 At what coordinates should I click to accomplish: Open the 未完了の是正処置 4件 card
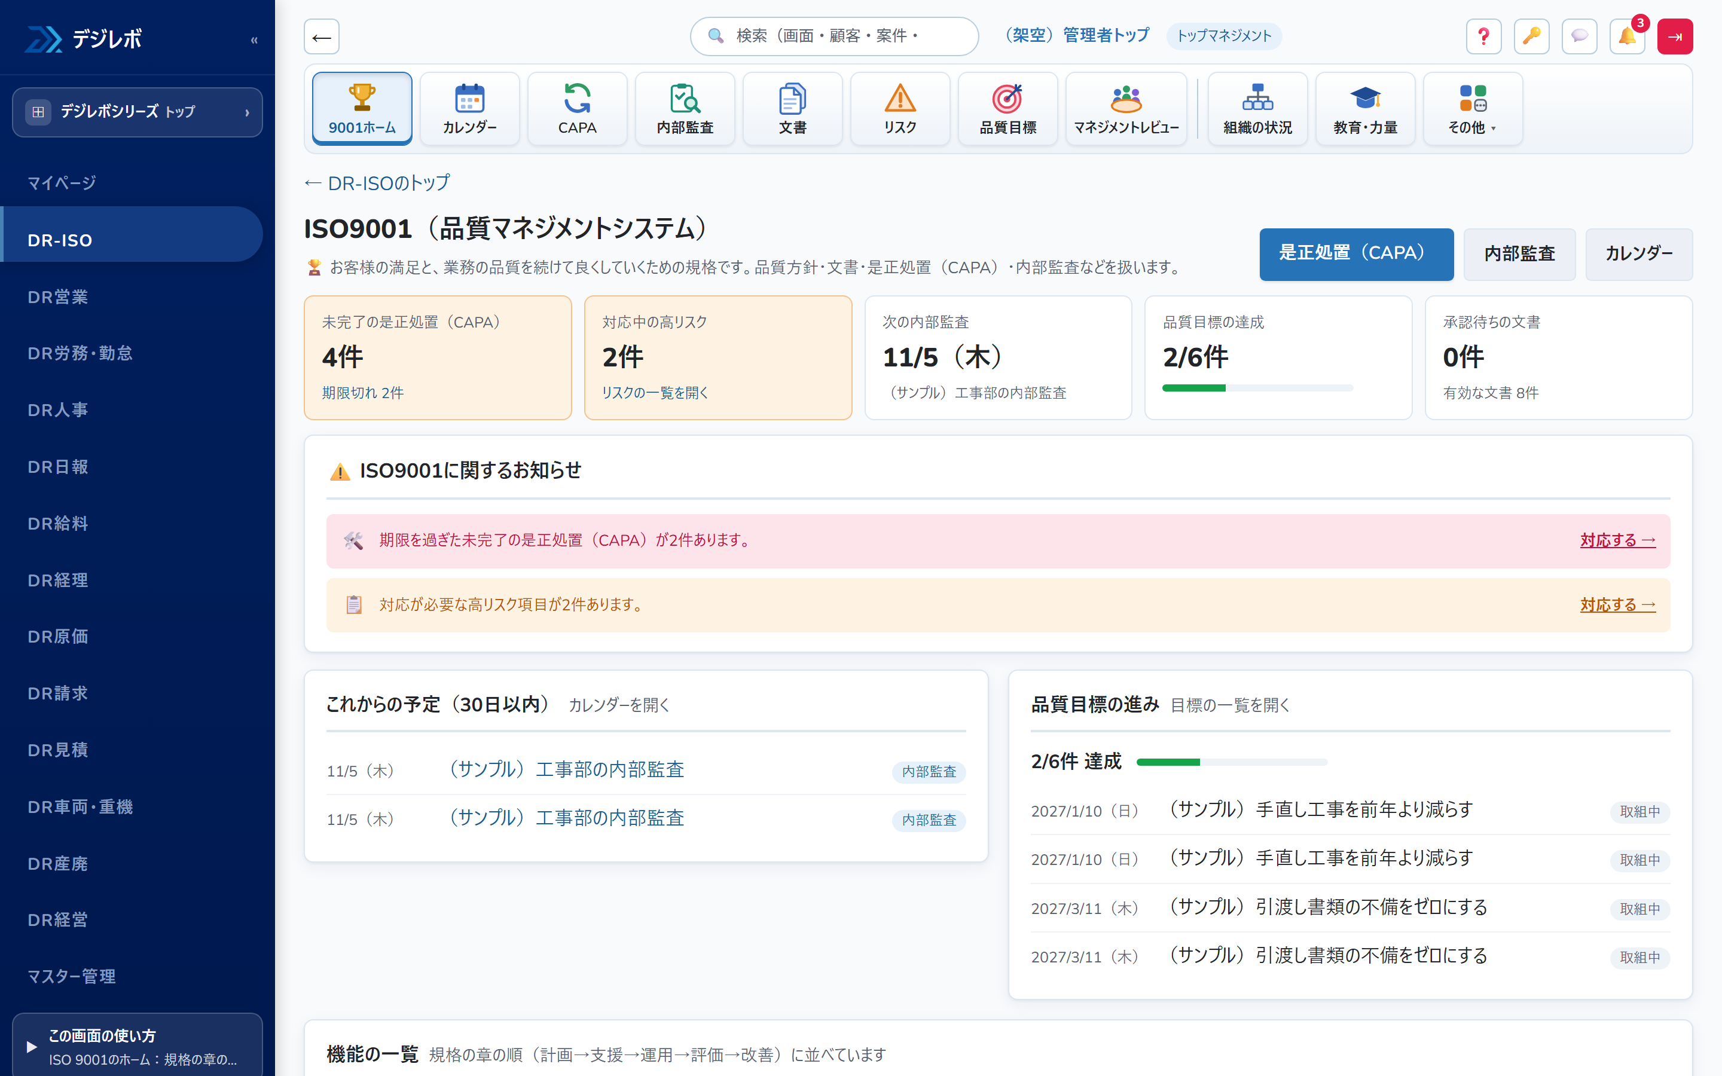click(x=438, y=357)
